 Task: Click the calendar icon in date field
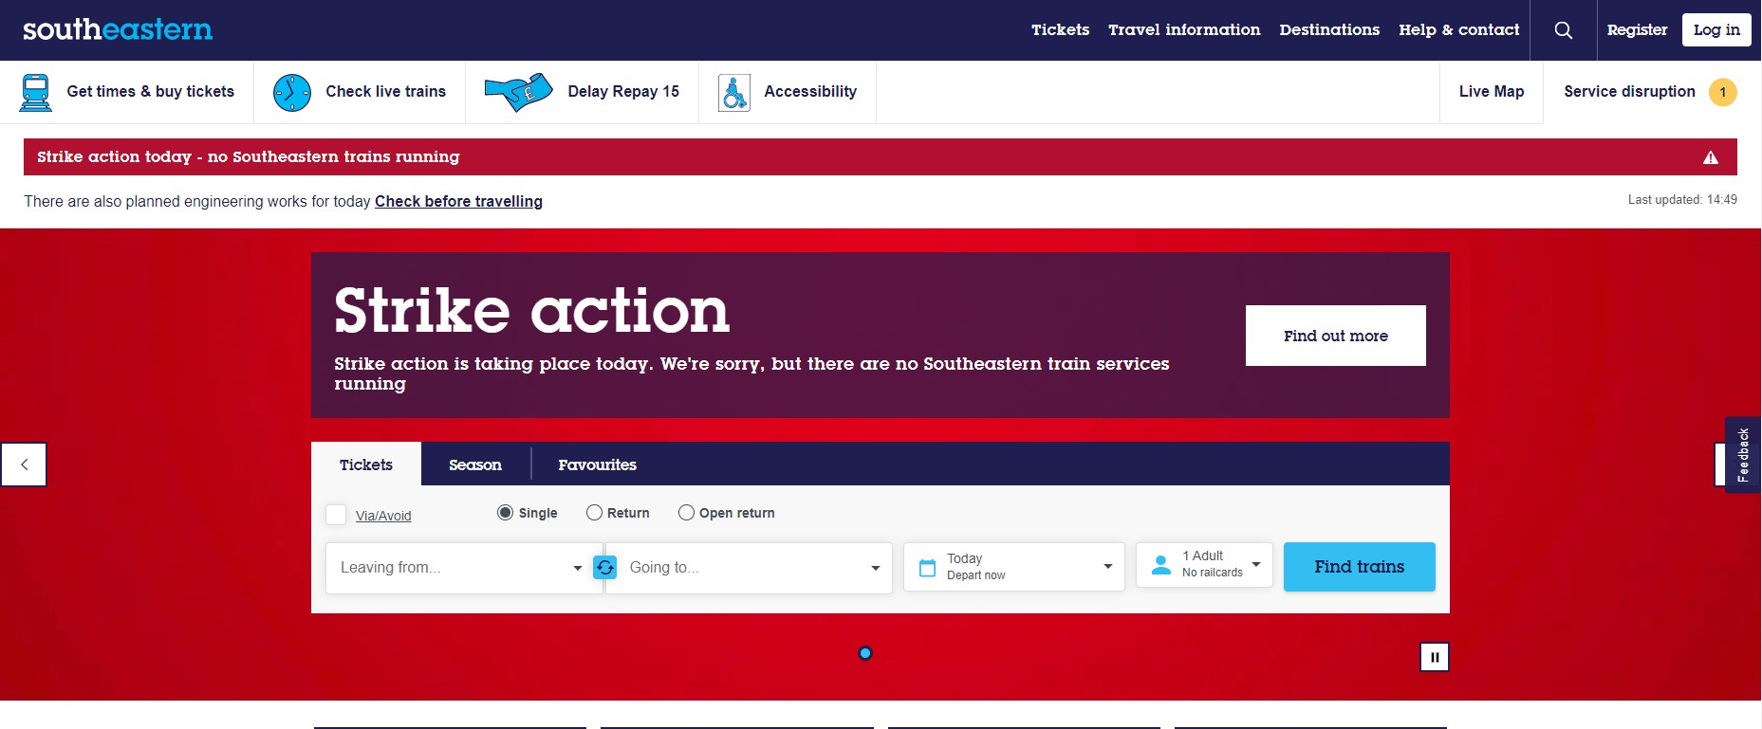[x=928, y=568]
